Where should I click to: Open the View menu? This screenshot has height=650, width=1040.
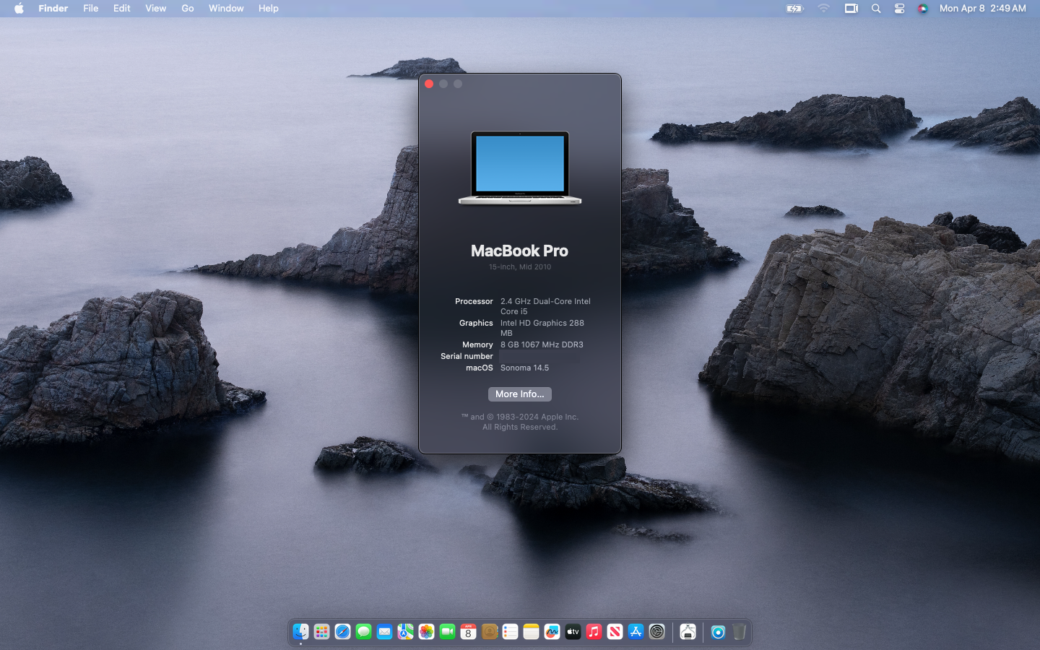(x=156, y=9)
